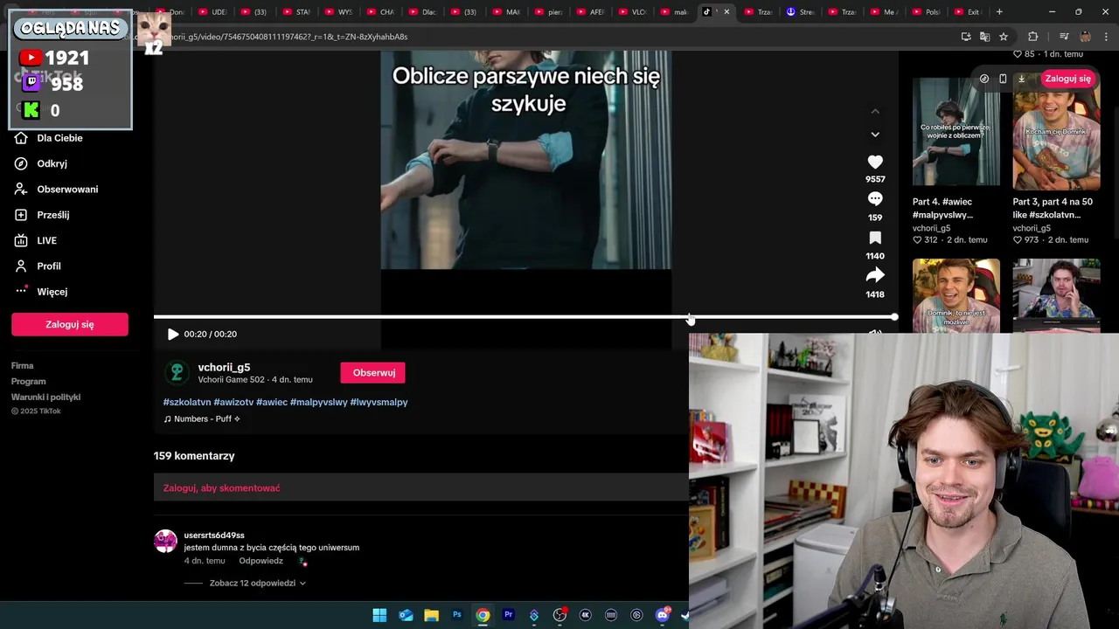Seek to the middle of the progress bar

[x=525, y=317]
